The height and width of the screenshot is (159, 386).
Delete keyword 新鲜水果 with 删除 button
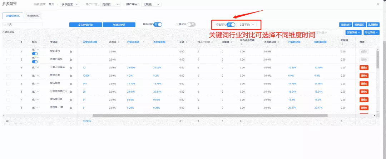(364, 76)
